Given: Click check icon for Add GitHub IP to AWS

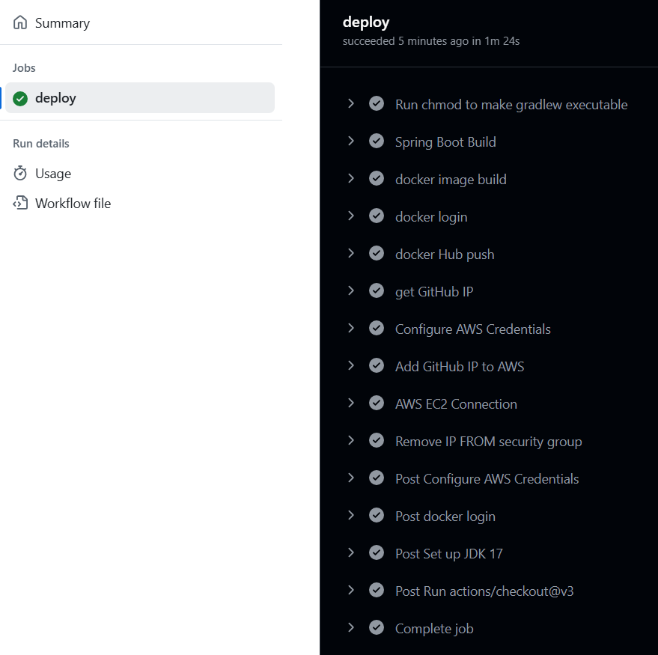Looking at the screenshot, I should (377, 365).
